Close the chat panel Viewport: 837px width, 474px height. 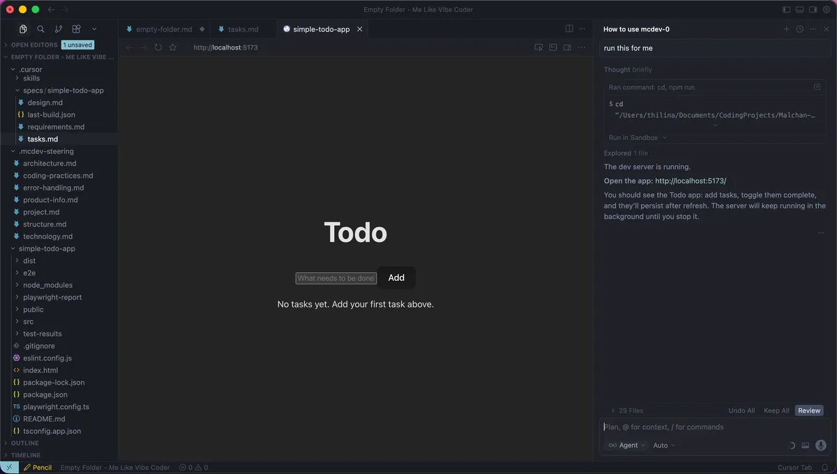(x=827, y=29)
